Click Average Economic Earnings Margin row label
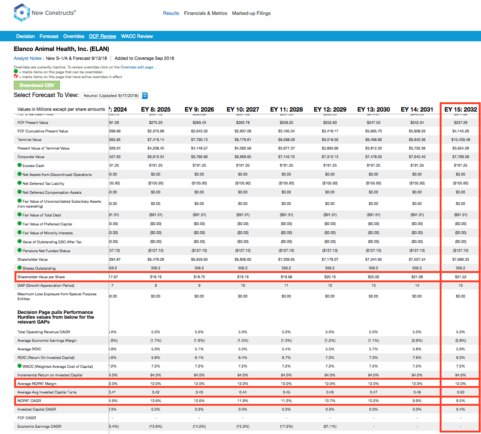 point(47,340)
